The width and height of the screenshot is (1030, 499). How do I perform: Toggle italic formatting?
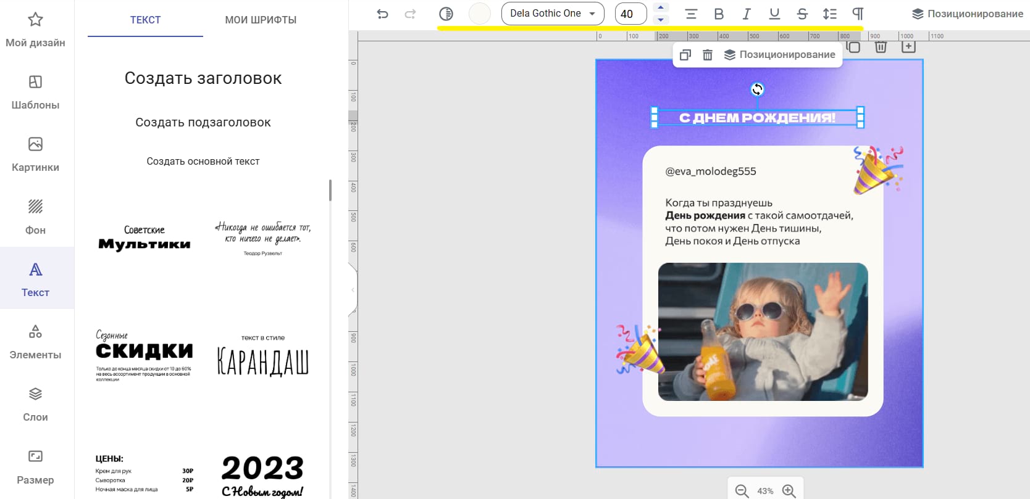[x=747, y=14]
